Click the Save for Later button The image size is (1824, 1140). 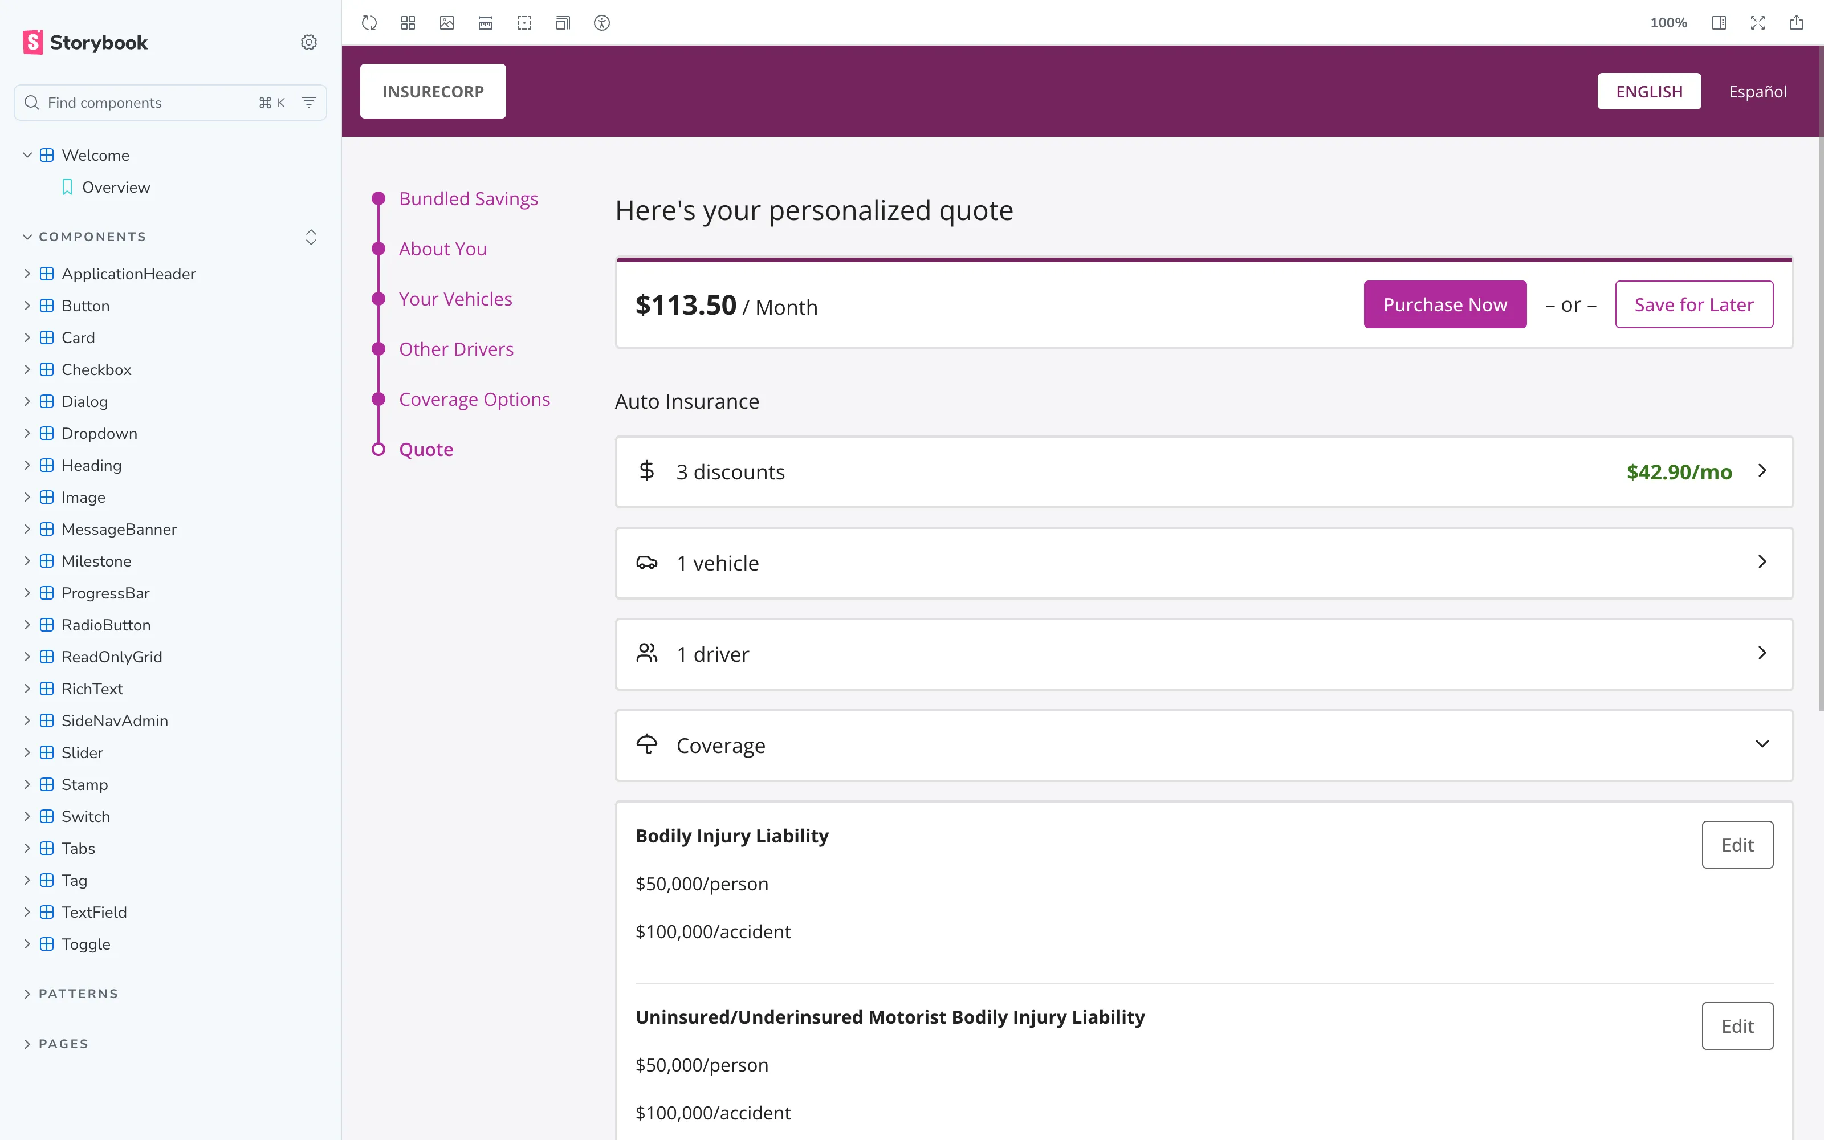pos(1693,304)
